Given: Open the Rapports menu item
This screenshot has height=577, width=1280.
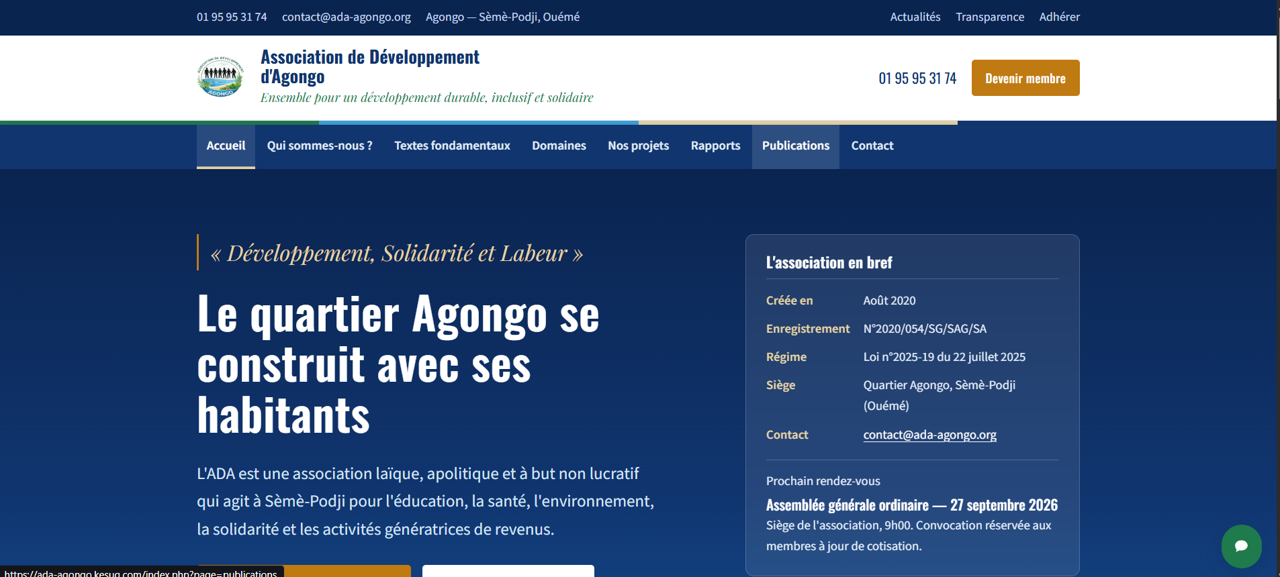Looking at the screenshot, I should 715,146.
